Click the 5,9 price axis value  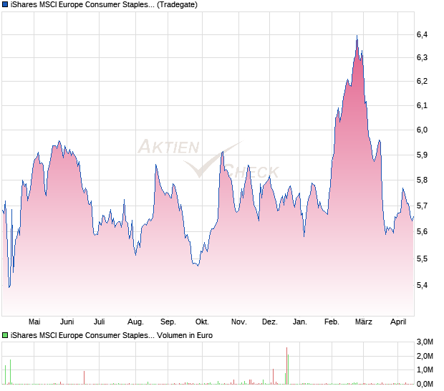click(x=422, y=155)
